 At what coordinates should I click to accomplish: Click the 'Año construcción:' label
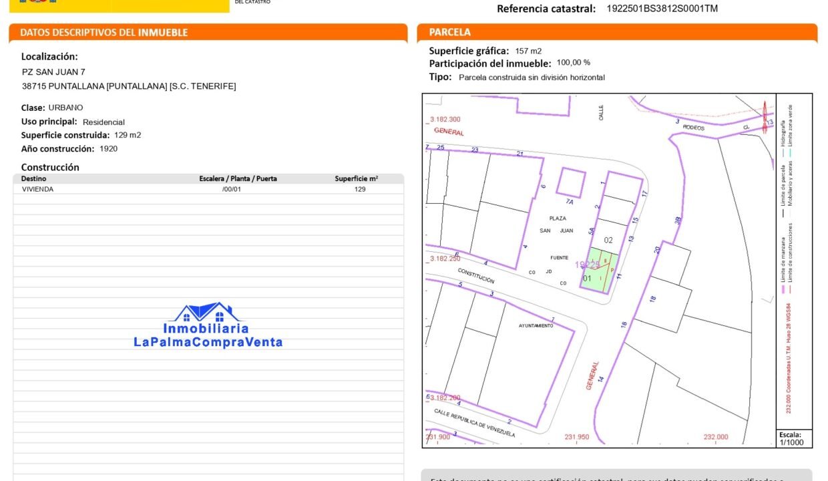[x=58, y=149]
